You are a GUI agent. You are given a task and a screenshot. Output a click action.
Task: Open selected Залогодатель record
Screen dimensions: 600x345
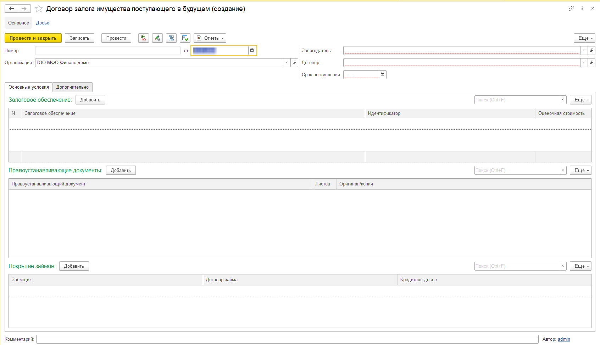tap(591, 50)
